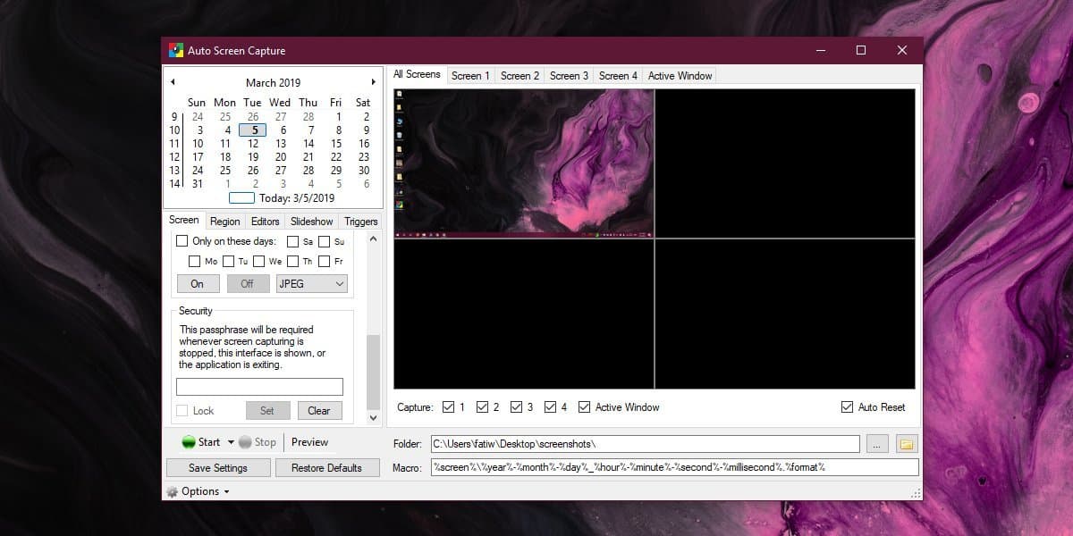This screenshot has width=1073, height=536.
Task: Open the Region tab
Action: [x=225, y=222]
